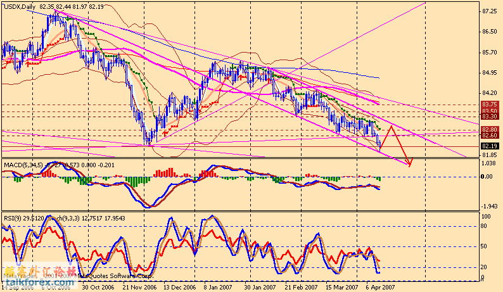Image resolution: width=503 pixels, height=292 pixels.
Task: Select the -1.943 MACD scale value
Action: tap(489, 206)
